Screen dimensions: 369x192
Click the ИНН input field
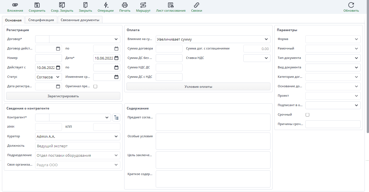point(49,127)
